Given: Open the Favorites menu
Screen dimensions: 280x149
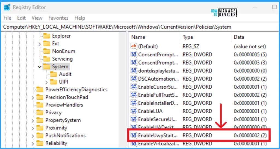Looking at the screenshot, I should (x=59, y=18).
